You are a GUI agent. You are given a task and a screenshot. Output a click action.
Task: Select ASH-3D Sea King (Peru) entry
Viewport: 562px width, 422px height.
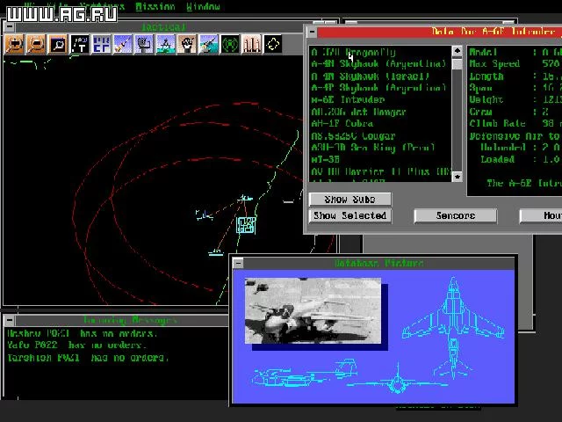click(372, 148)
